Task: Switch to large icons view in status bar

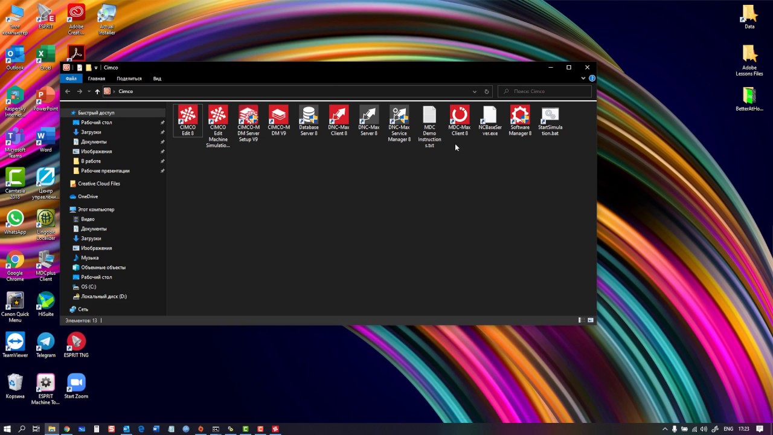Action: click(591, 320)
